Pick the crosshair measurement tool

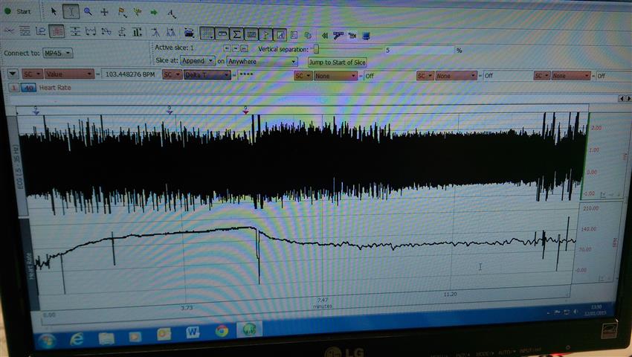[104, 13]
